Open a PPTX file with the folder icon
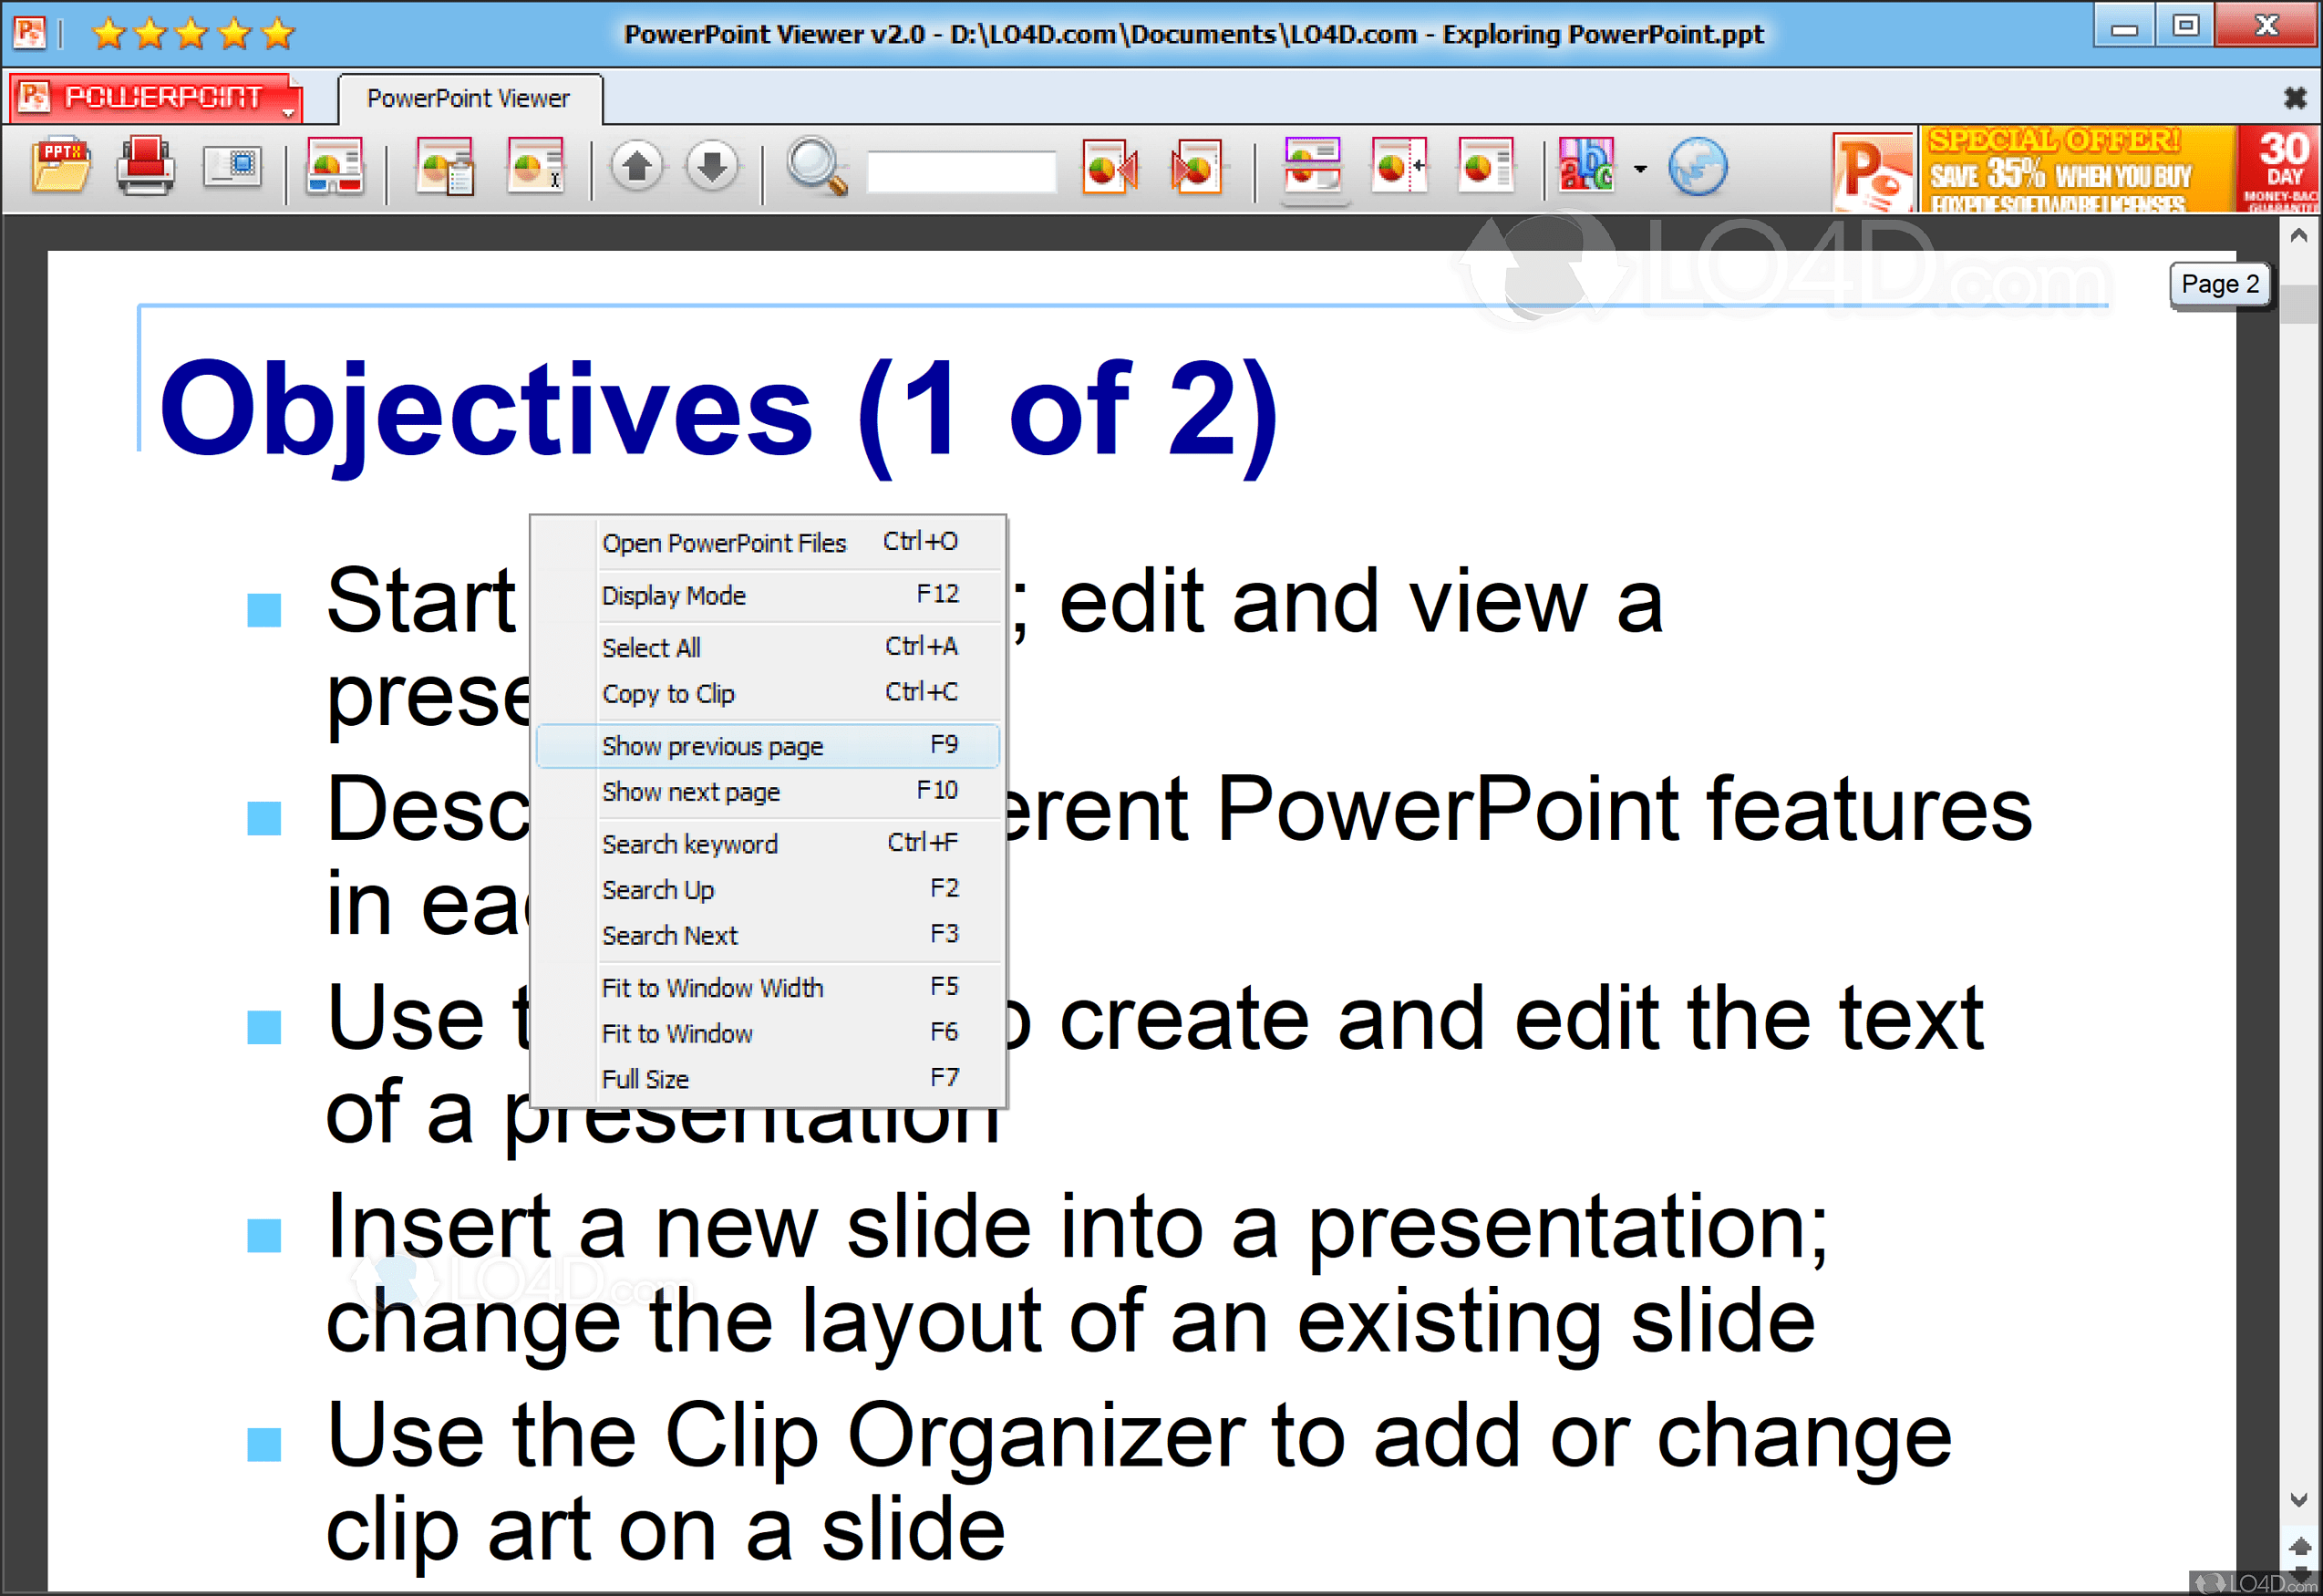The image size is (2323, 1596). pyautogui.click(x=61, y=166)
